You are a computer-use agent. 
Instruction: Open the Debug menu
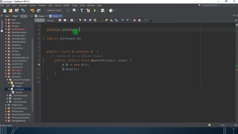(x=58, y=5)
